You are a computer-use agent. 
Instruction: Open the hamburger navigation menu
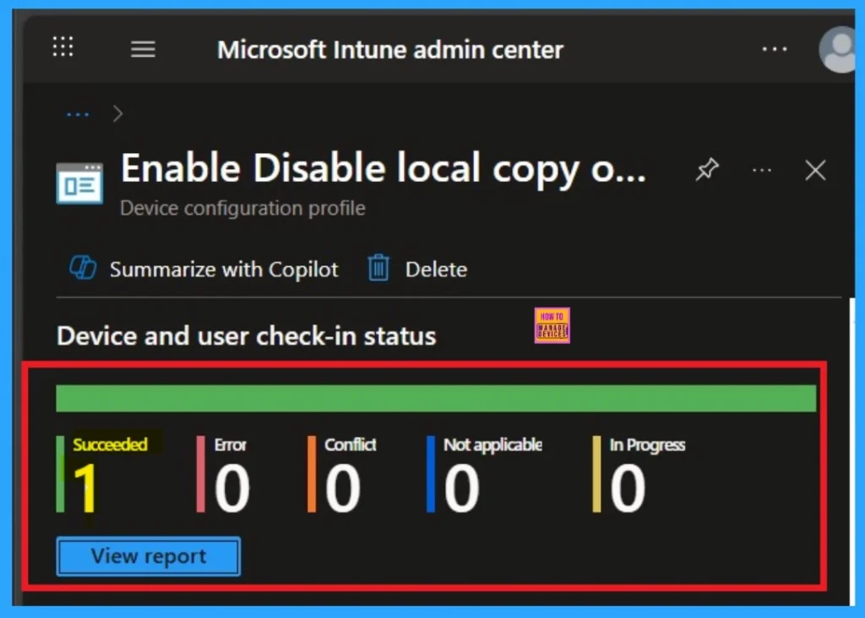click(x=143, y=49)
